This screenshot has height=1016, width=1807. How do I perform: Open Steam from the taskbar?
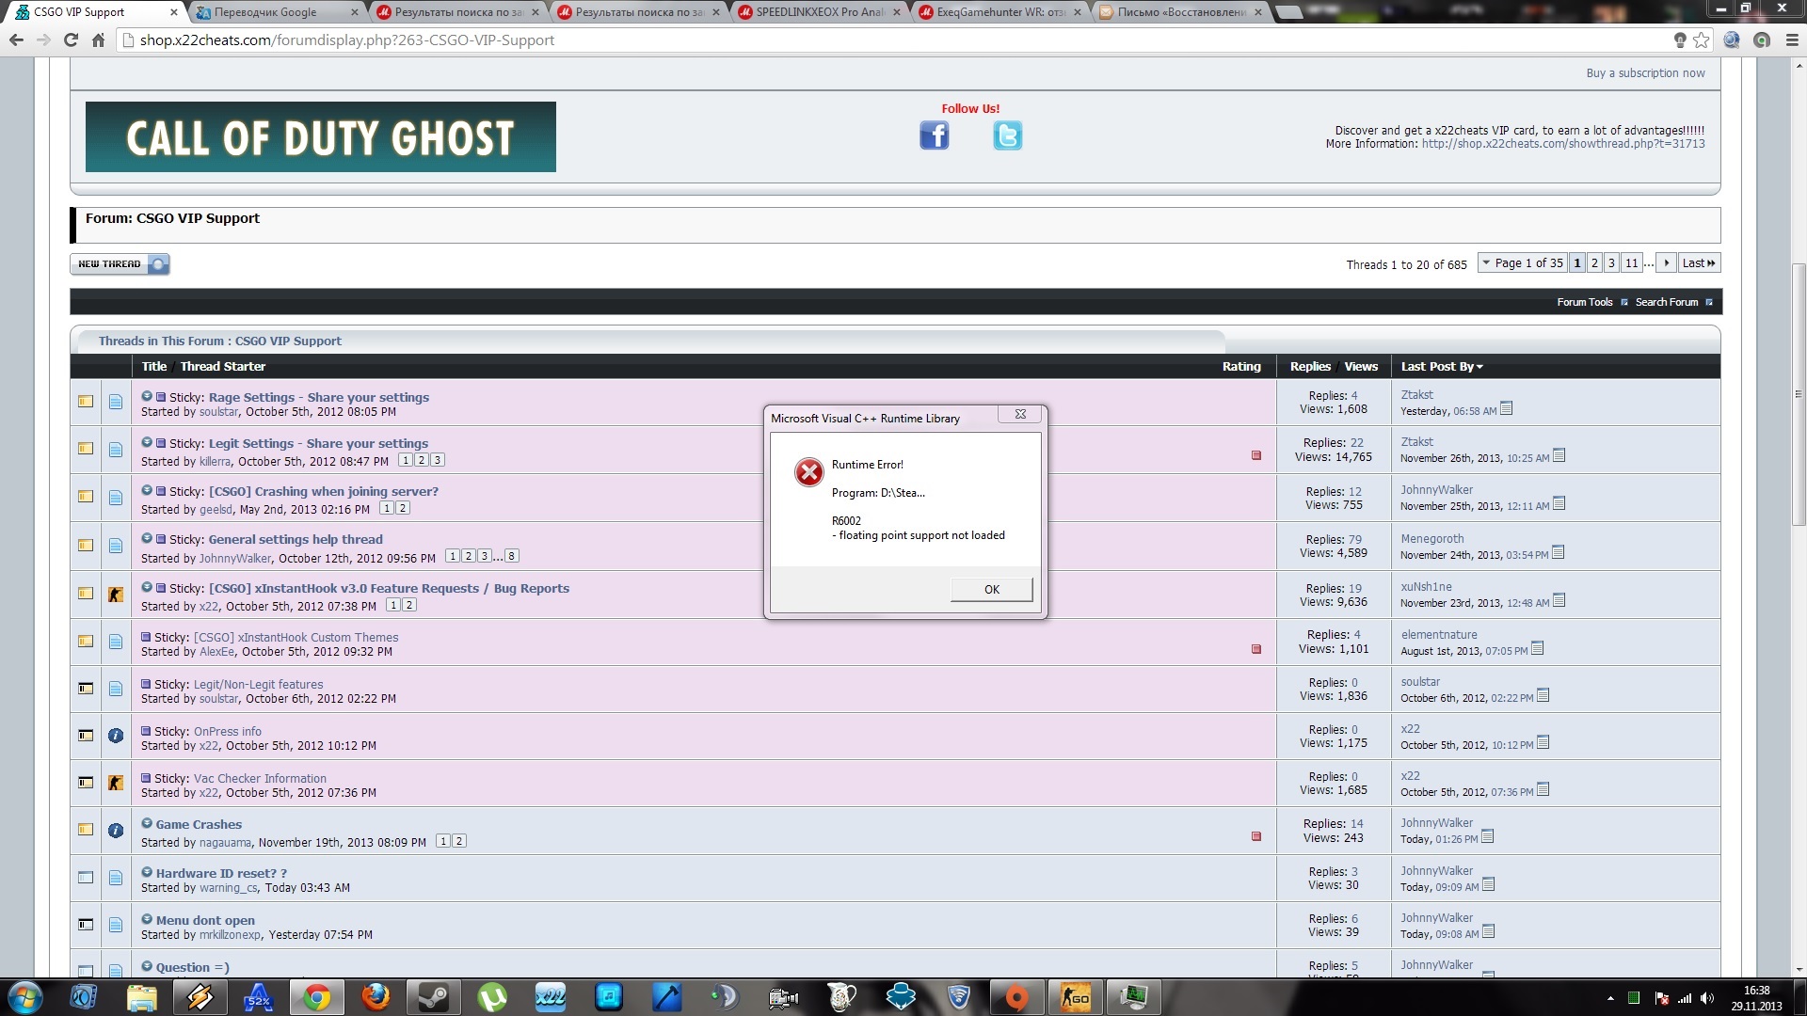[x=434, y=997]
